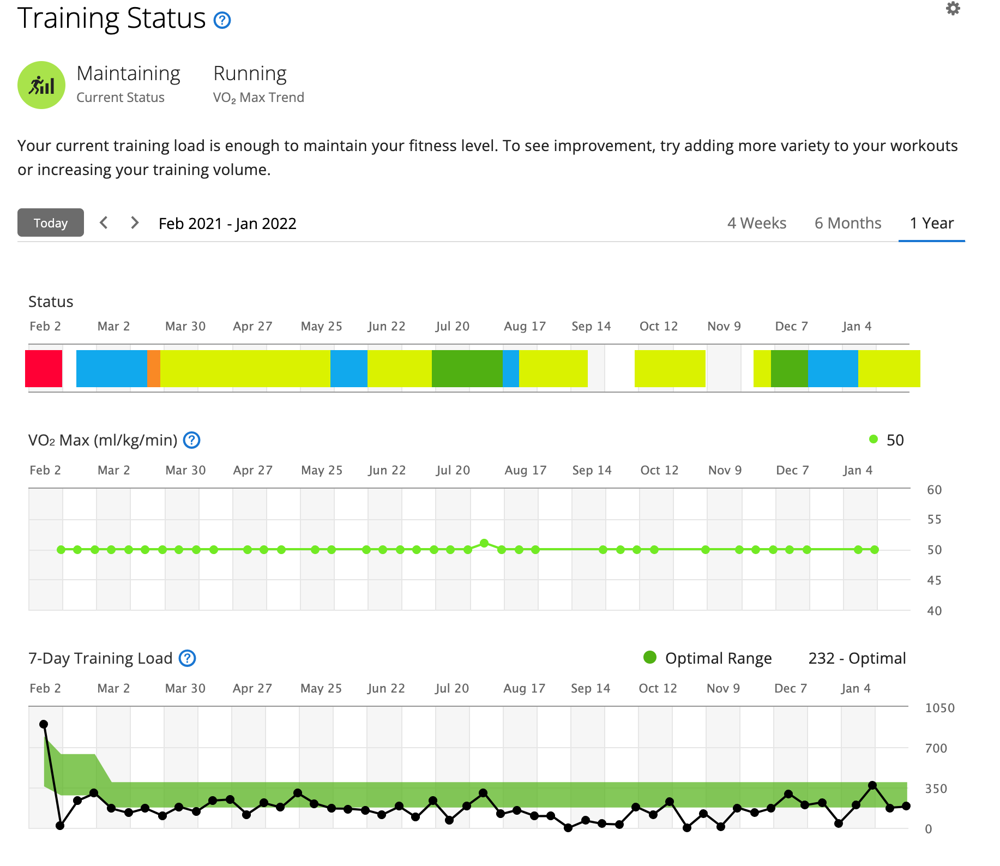Click the last training load data point
This screenshot has width=1000, height=866.
(x=906, y=806)
